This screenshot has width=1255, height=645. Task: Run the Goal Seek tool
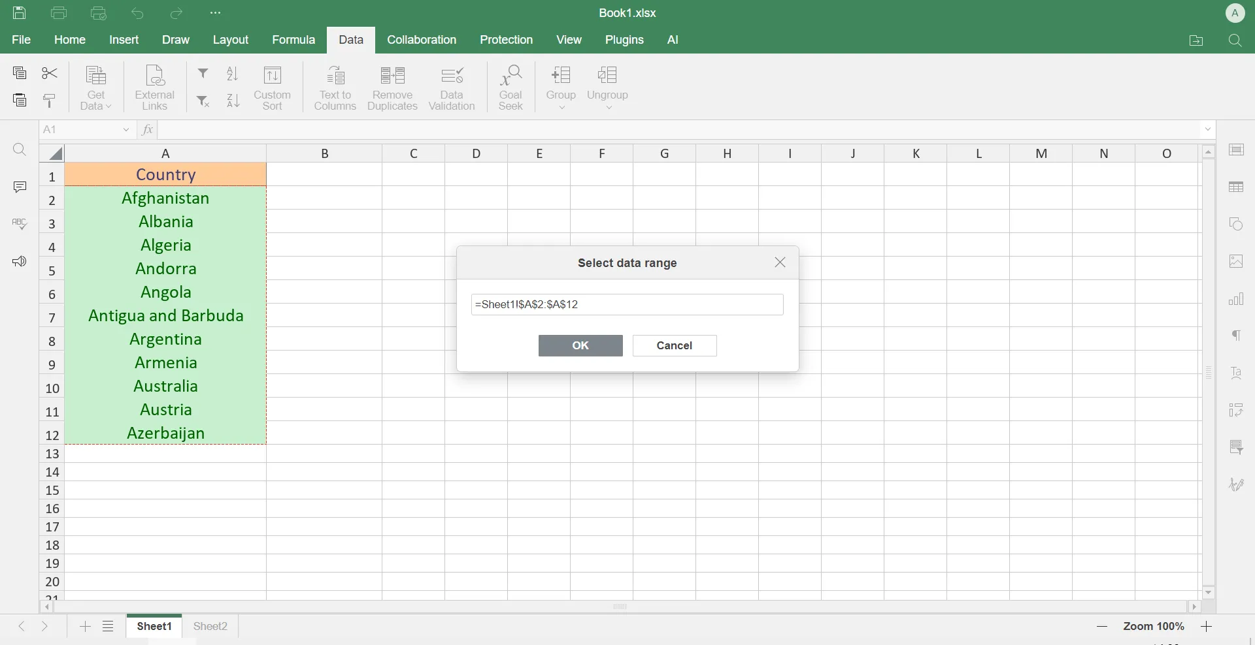click(x=511, y=87)
